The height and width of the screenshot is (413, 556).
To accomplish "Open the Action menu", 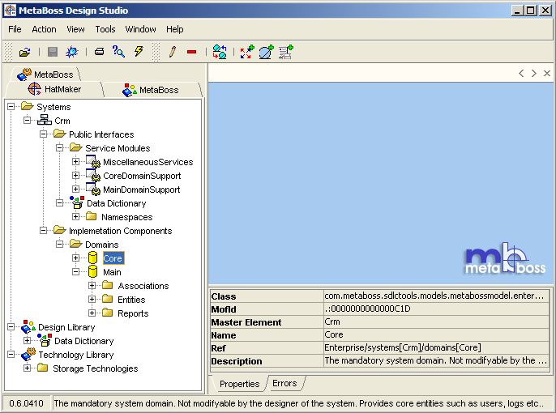I will [44, 29].
